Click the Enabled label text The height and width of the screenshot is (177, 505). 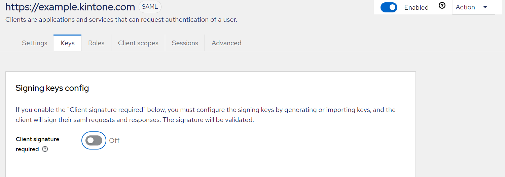coord(416,7)
